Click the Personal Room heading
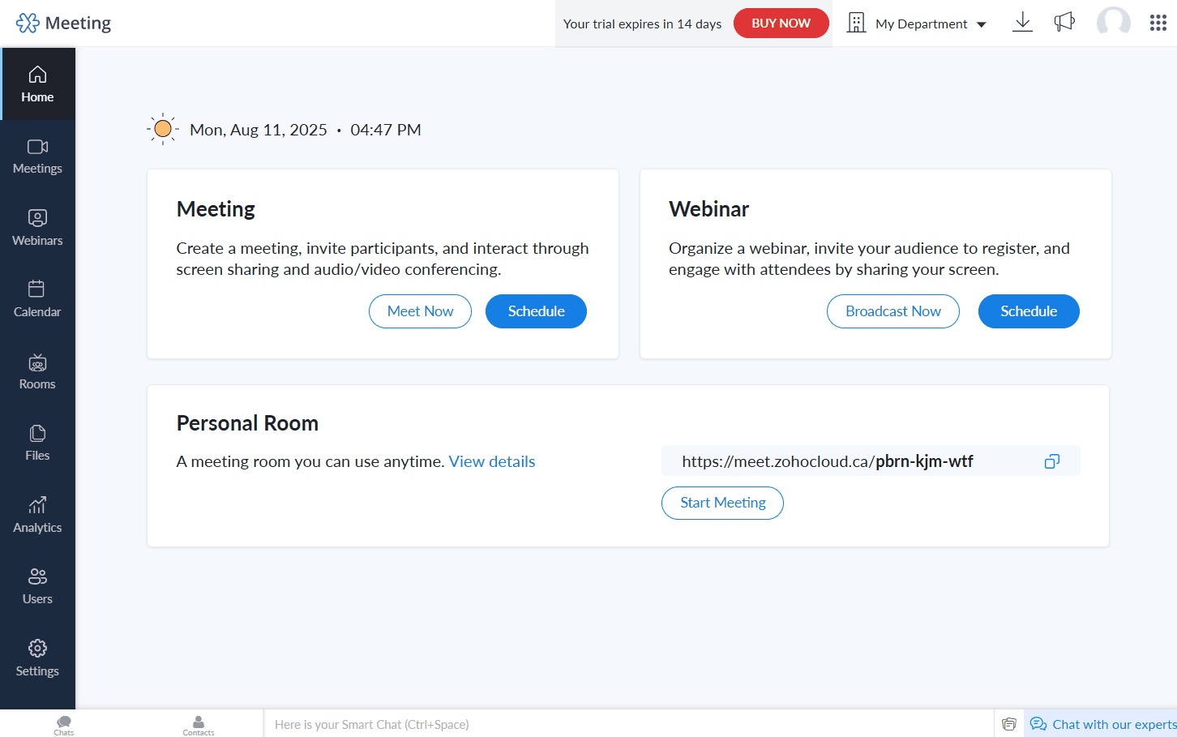 pos(247,423)
